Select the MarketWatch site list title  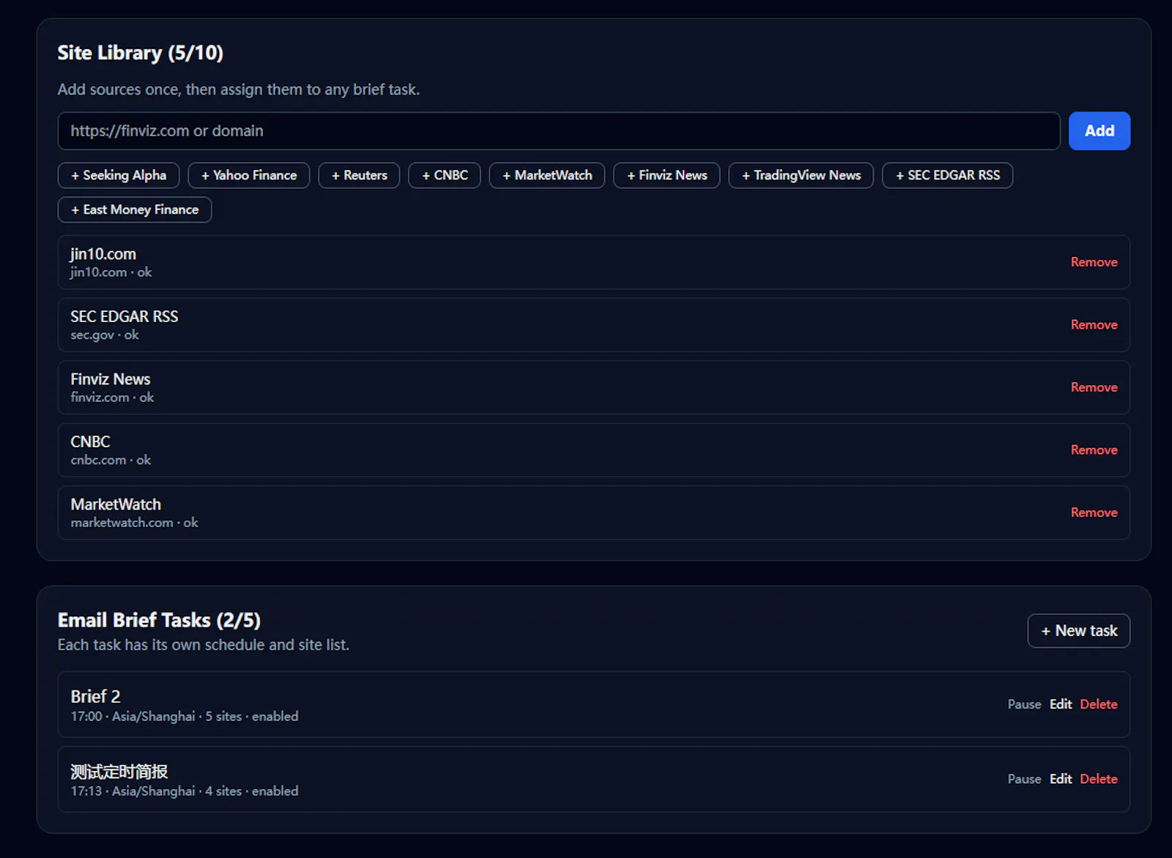tap(116, 504)
